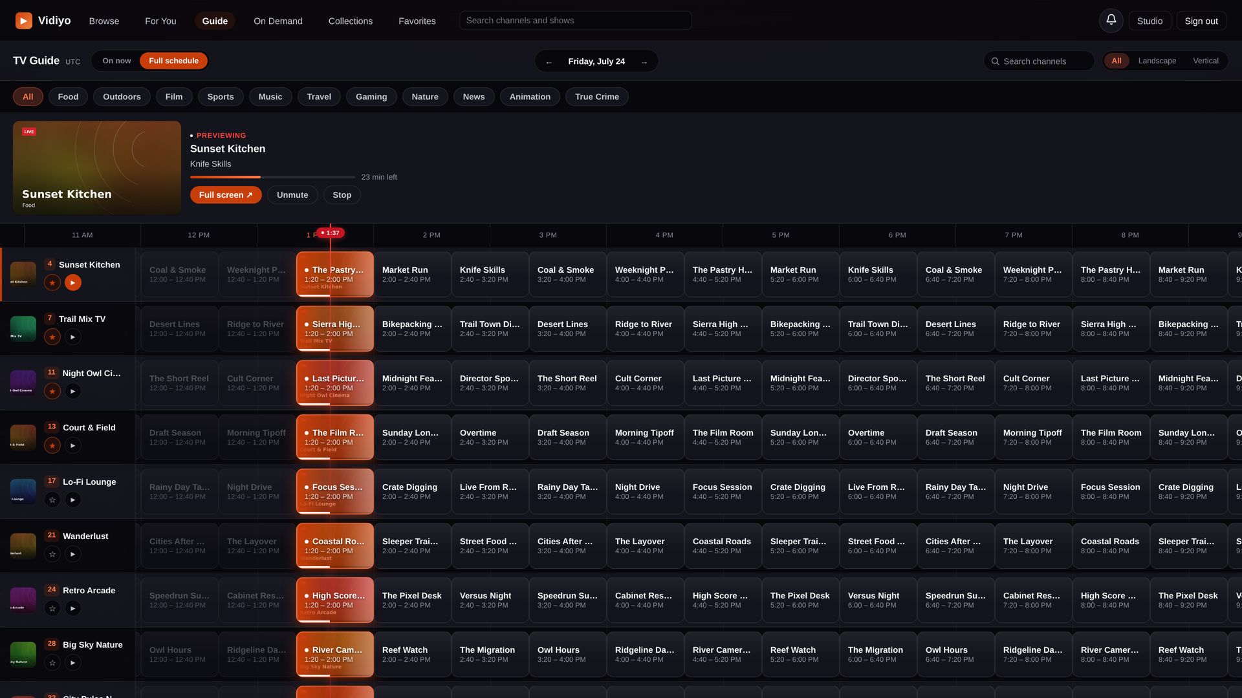Play preview of Lo-Fi Lounge
Screen dimensions: 1242x698
(73, 500)
